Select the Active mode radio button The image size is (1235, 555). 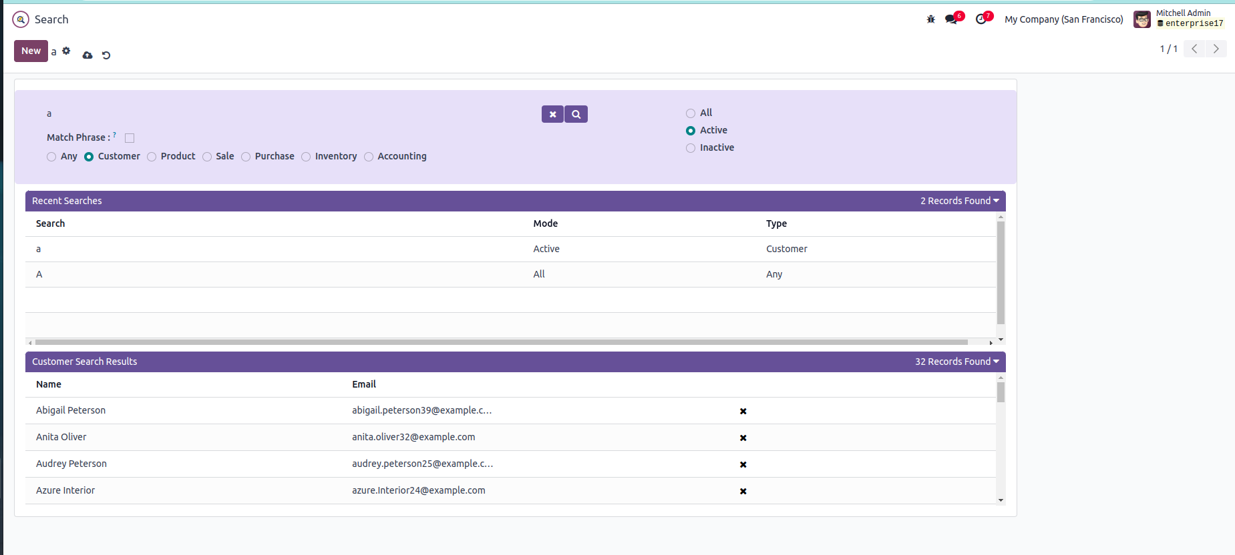coord(691,131)
